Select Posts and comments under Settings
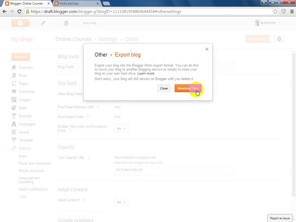 35,163
